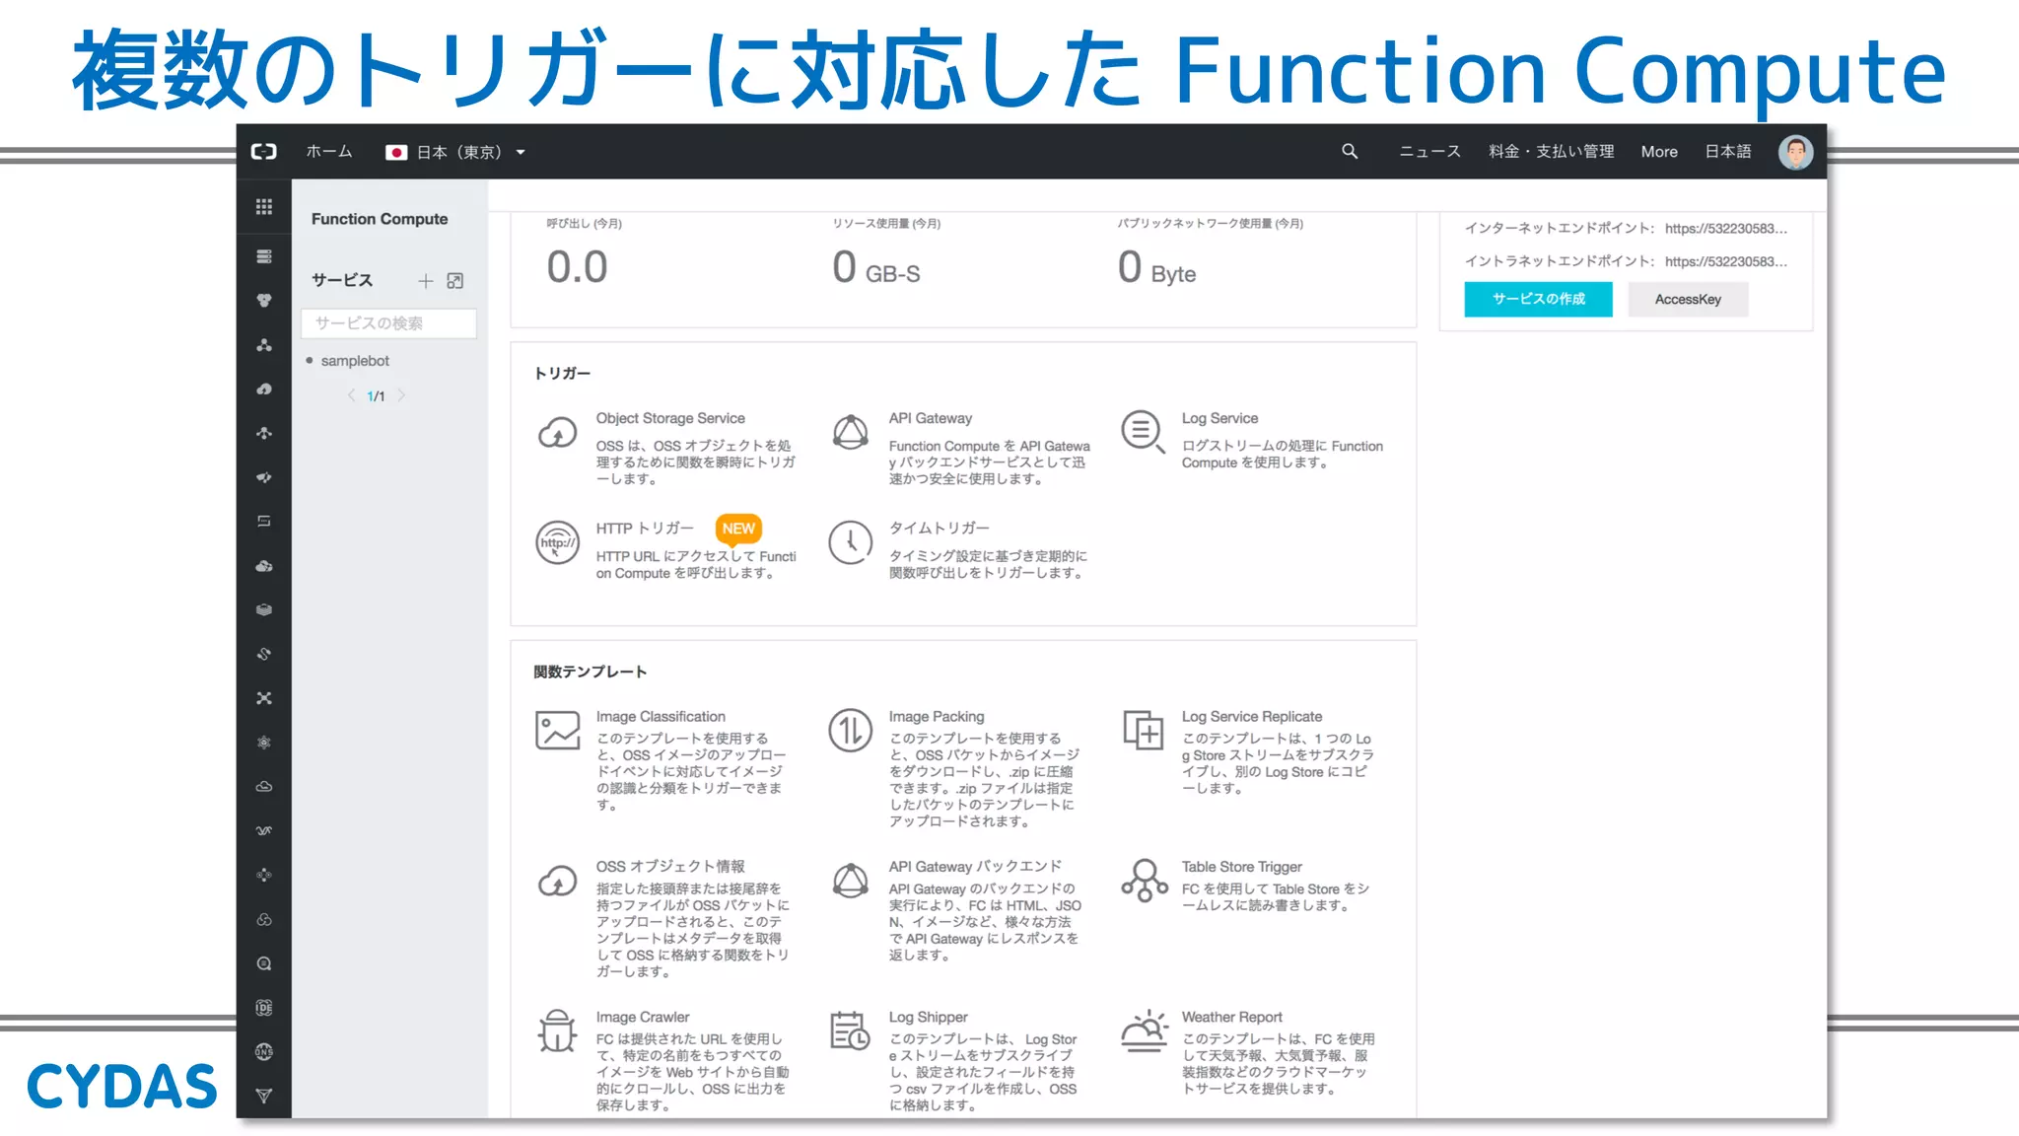Select the HTTP トリガー icon
Screen dimensions: 2019x1136
557,542
